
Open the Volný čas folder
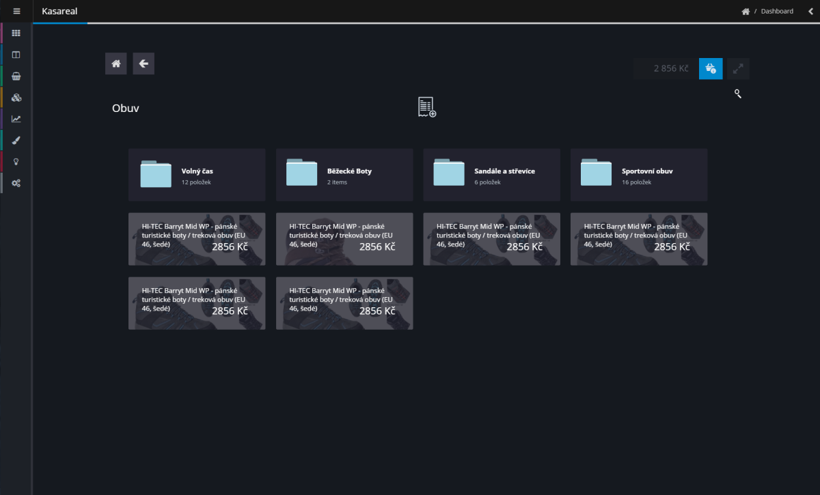pos(197,175)
